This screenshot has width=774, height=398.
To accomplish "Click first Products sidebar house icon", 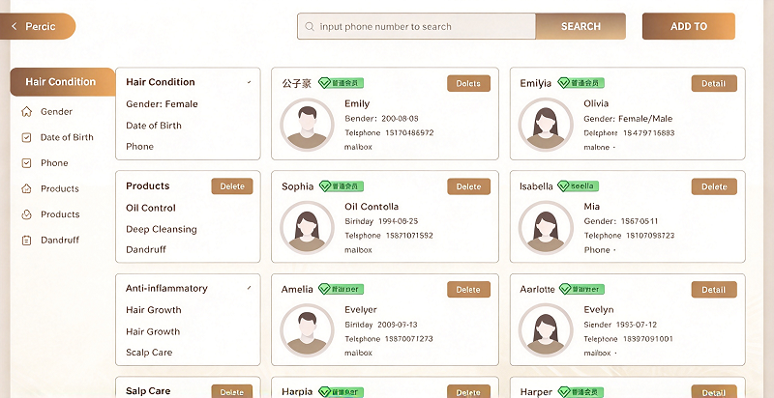I will click(27, 188).
